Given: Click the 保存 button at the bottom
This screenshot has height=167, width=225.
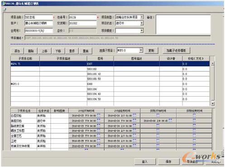Looking at the screenshot, I should pyautogui.click(x=168, y=162).
